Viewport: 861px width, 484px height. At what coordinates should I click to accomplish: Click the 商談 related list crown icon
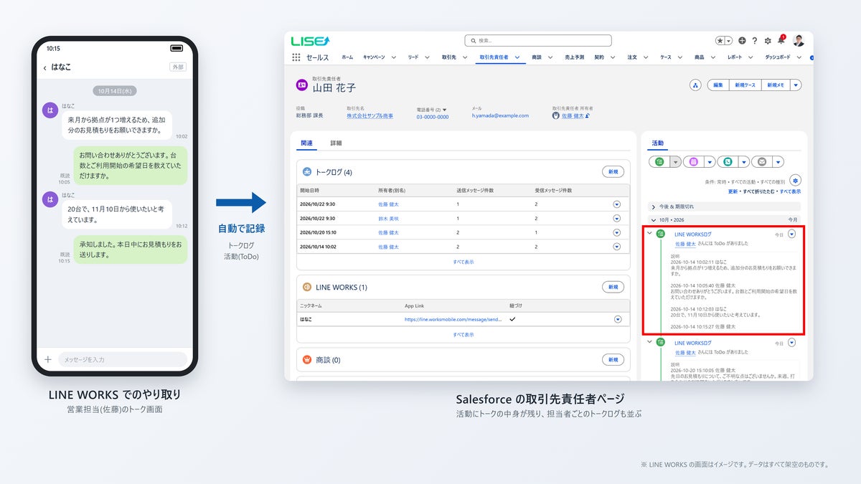pos(307,359)
